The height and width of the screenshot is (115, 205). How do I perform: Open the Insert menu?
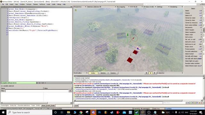pyautogui.click(x=12, y=4)
